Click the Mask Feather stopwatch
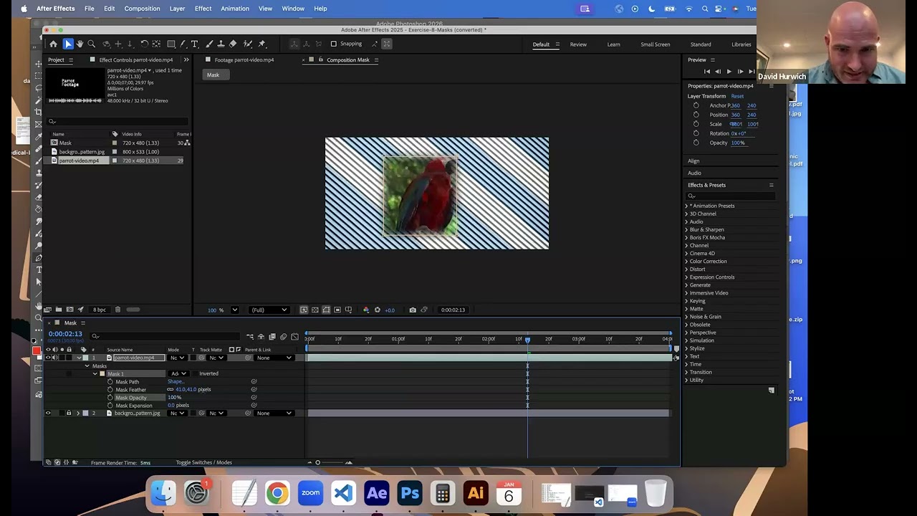This screenshot has height=516, width=917. coord(110,389)
